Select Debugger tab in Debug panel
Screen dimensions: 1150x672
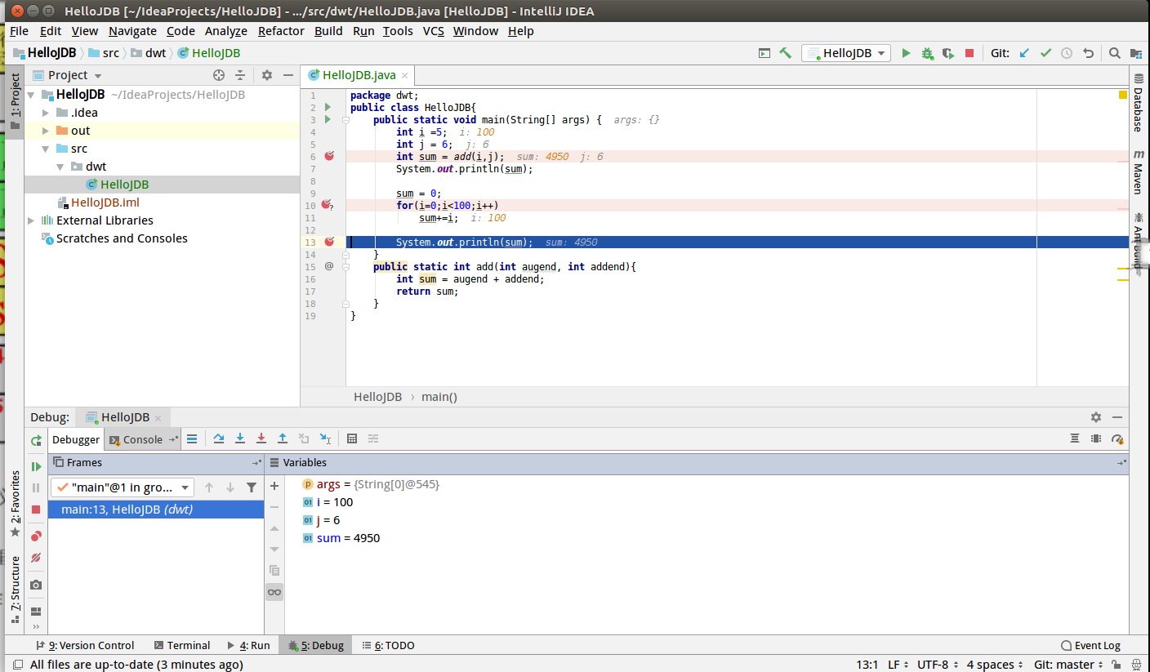tap(75, 439)
